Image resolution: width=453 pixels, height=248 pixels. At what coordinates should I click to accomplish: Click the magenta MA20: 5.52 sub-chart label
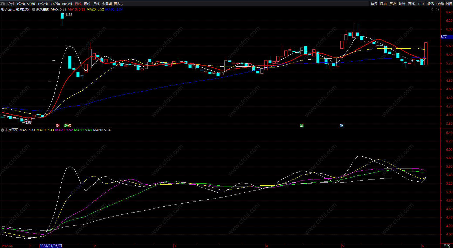[64, 130]
